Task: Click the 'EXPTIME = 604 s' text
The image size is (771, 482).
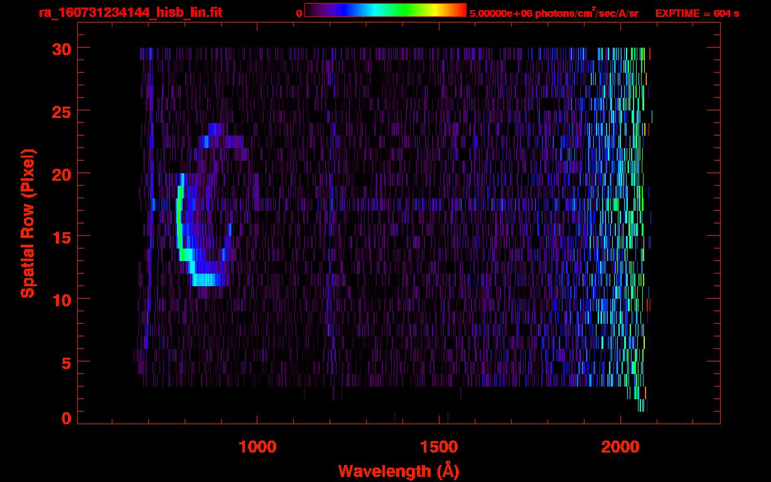Action: pyautogui.click(x=697, y=13)
